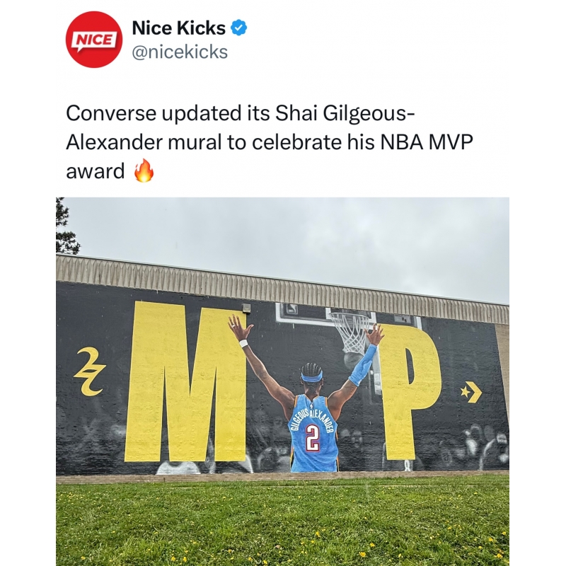Open the Nice Kicks profile avatar

(x=94, y=40)
